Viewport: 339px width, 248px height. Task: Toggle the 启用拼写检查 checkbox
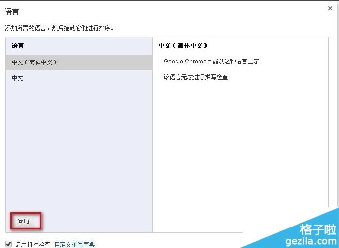(9, 244)
